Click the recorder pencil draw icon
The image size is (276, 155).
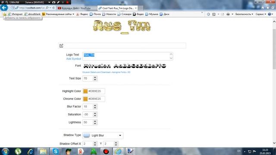pyautogui.click(x=58, y=2)
